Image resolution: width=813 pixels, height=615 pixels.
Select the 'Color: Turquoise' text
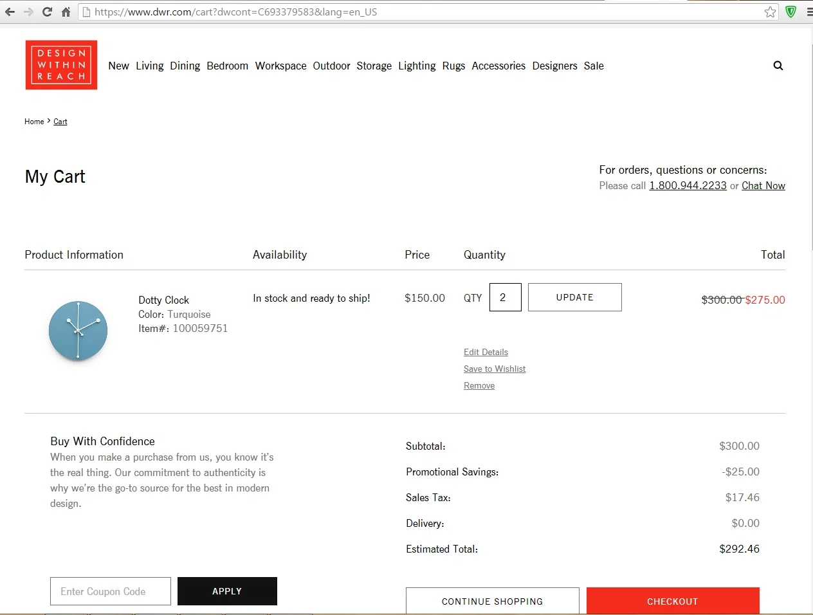coord(174,314)
